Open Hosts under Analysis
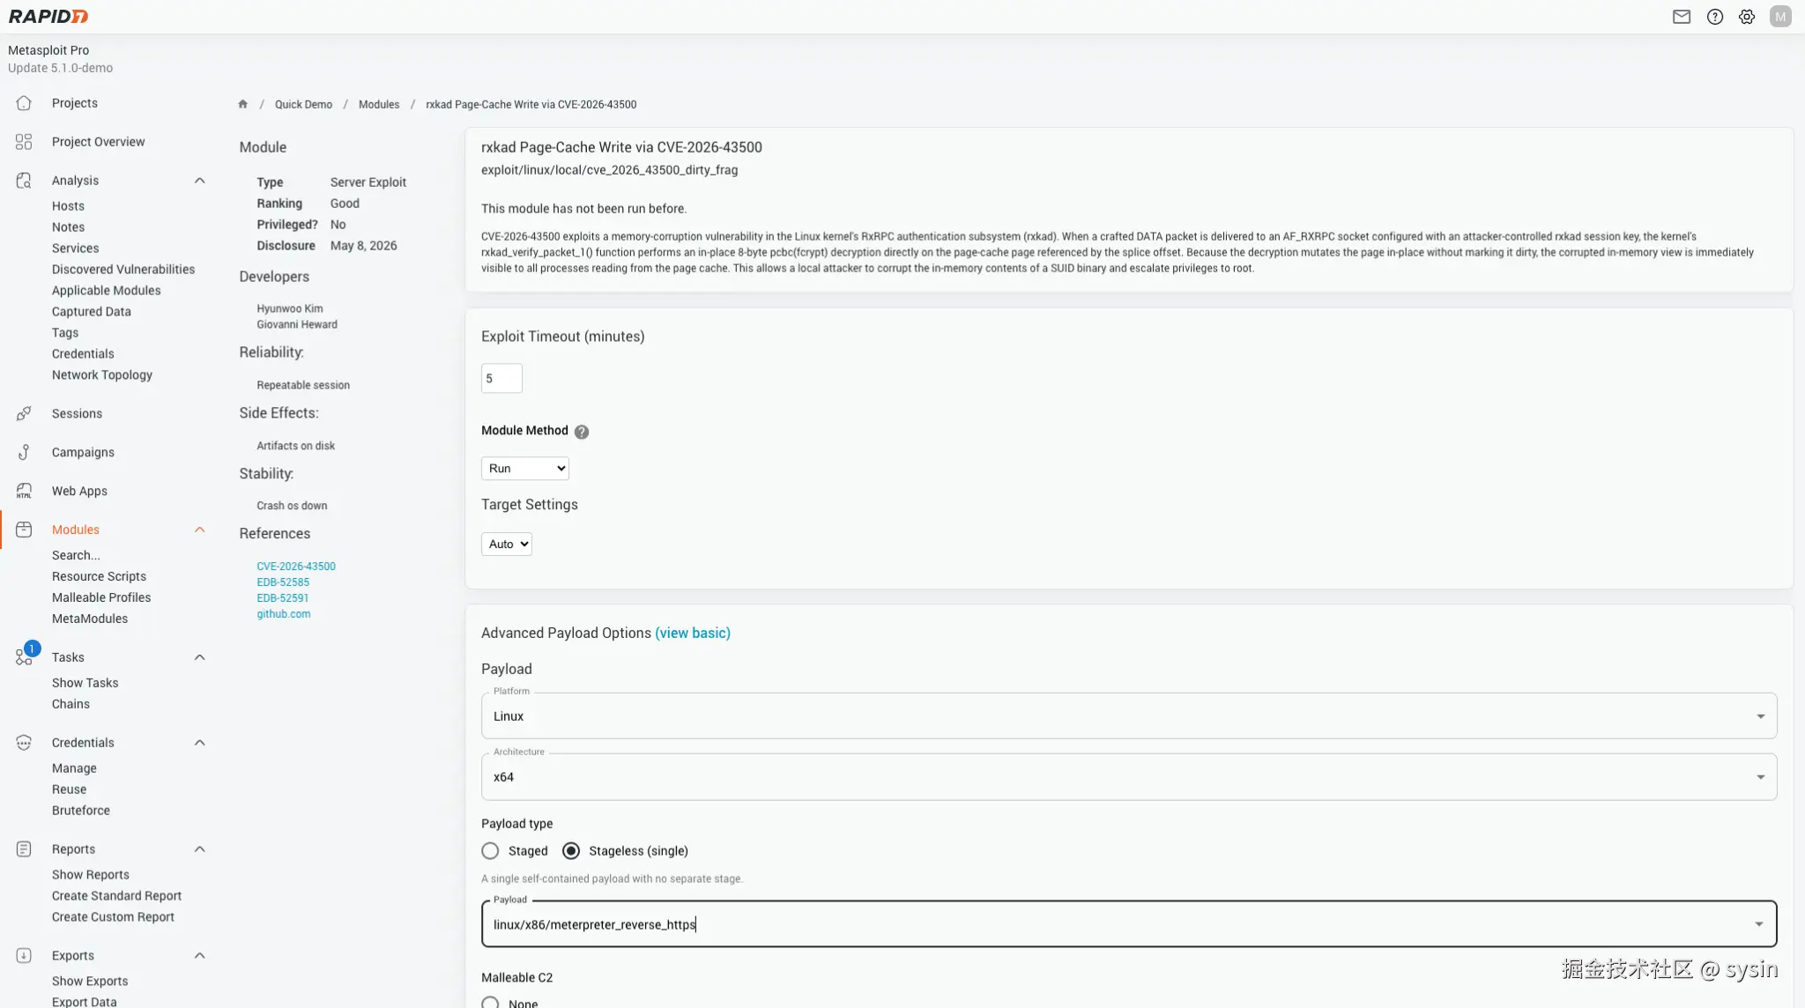 pos(68,206)
